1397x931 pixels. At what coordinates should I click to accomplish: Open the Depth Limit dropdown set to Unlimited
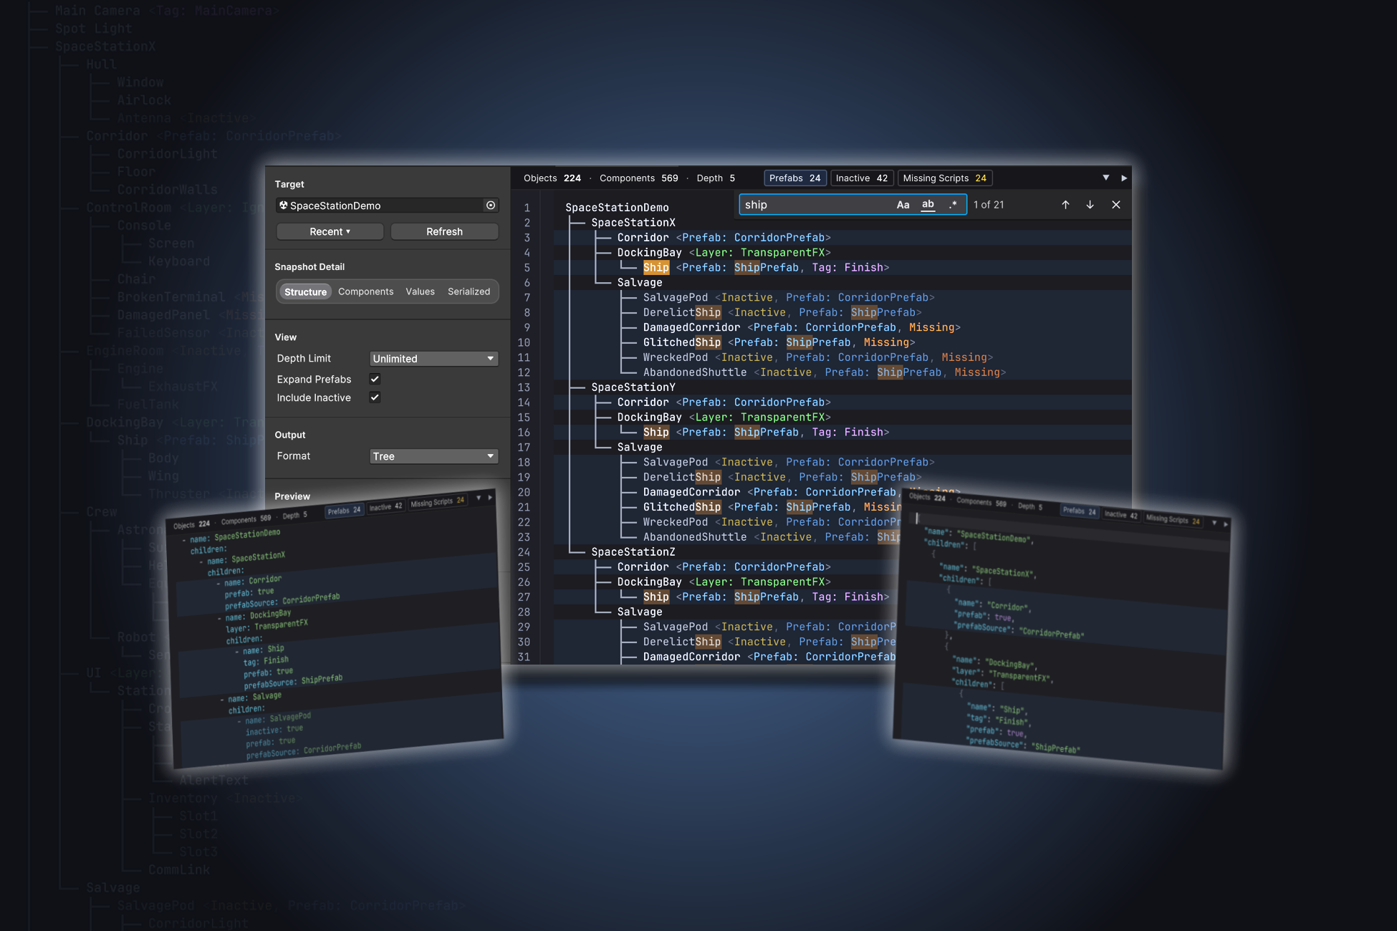point(433,359)
